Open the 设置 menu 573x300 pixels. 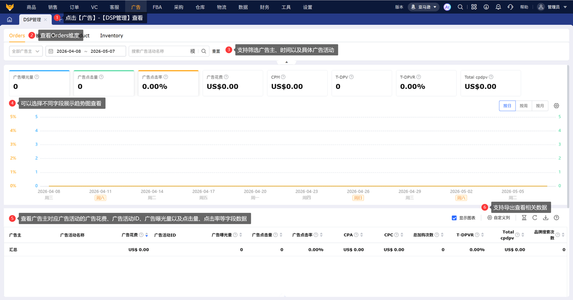click(308, 7)
